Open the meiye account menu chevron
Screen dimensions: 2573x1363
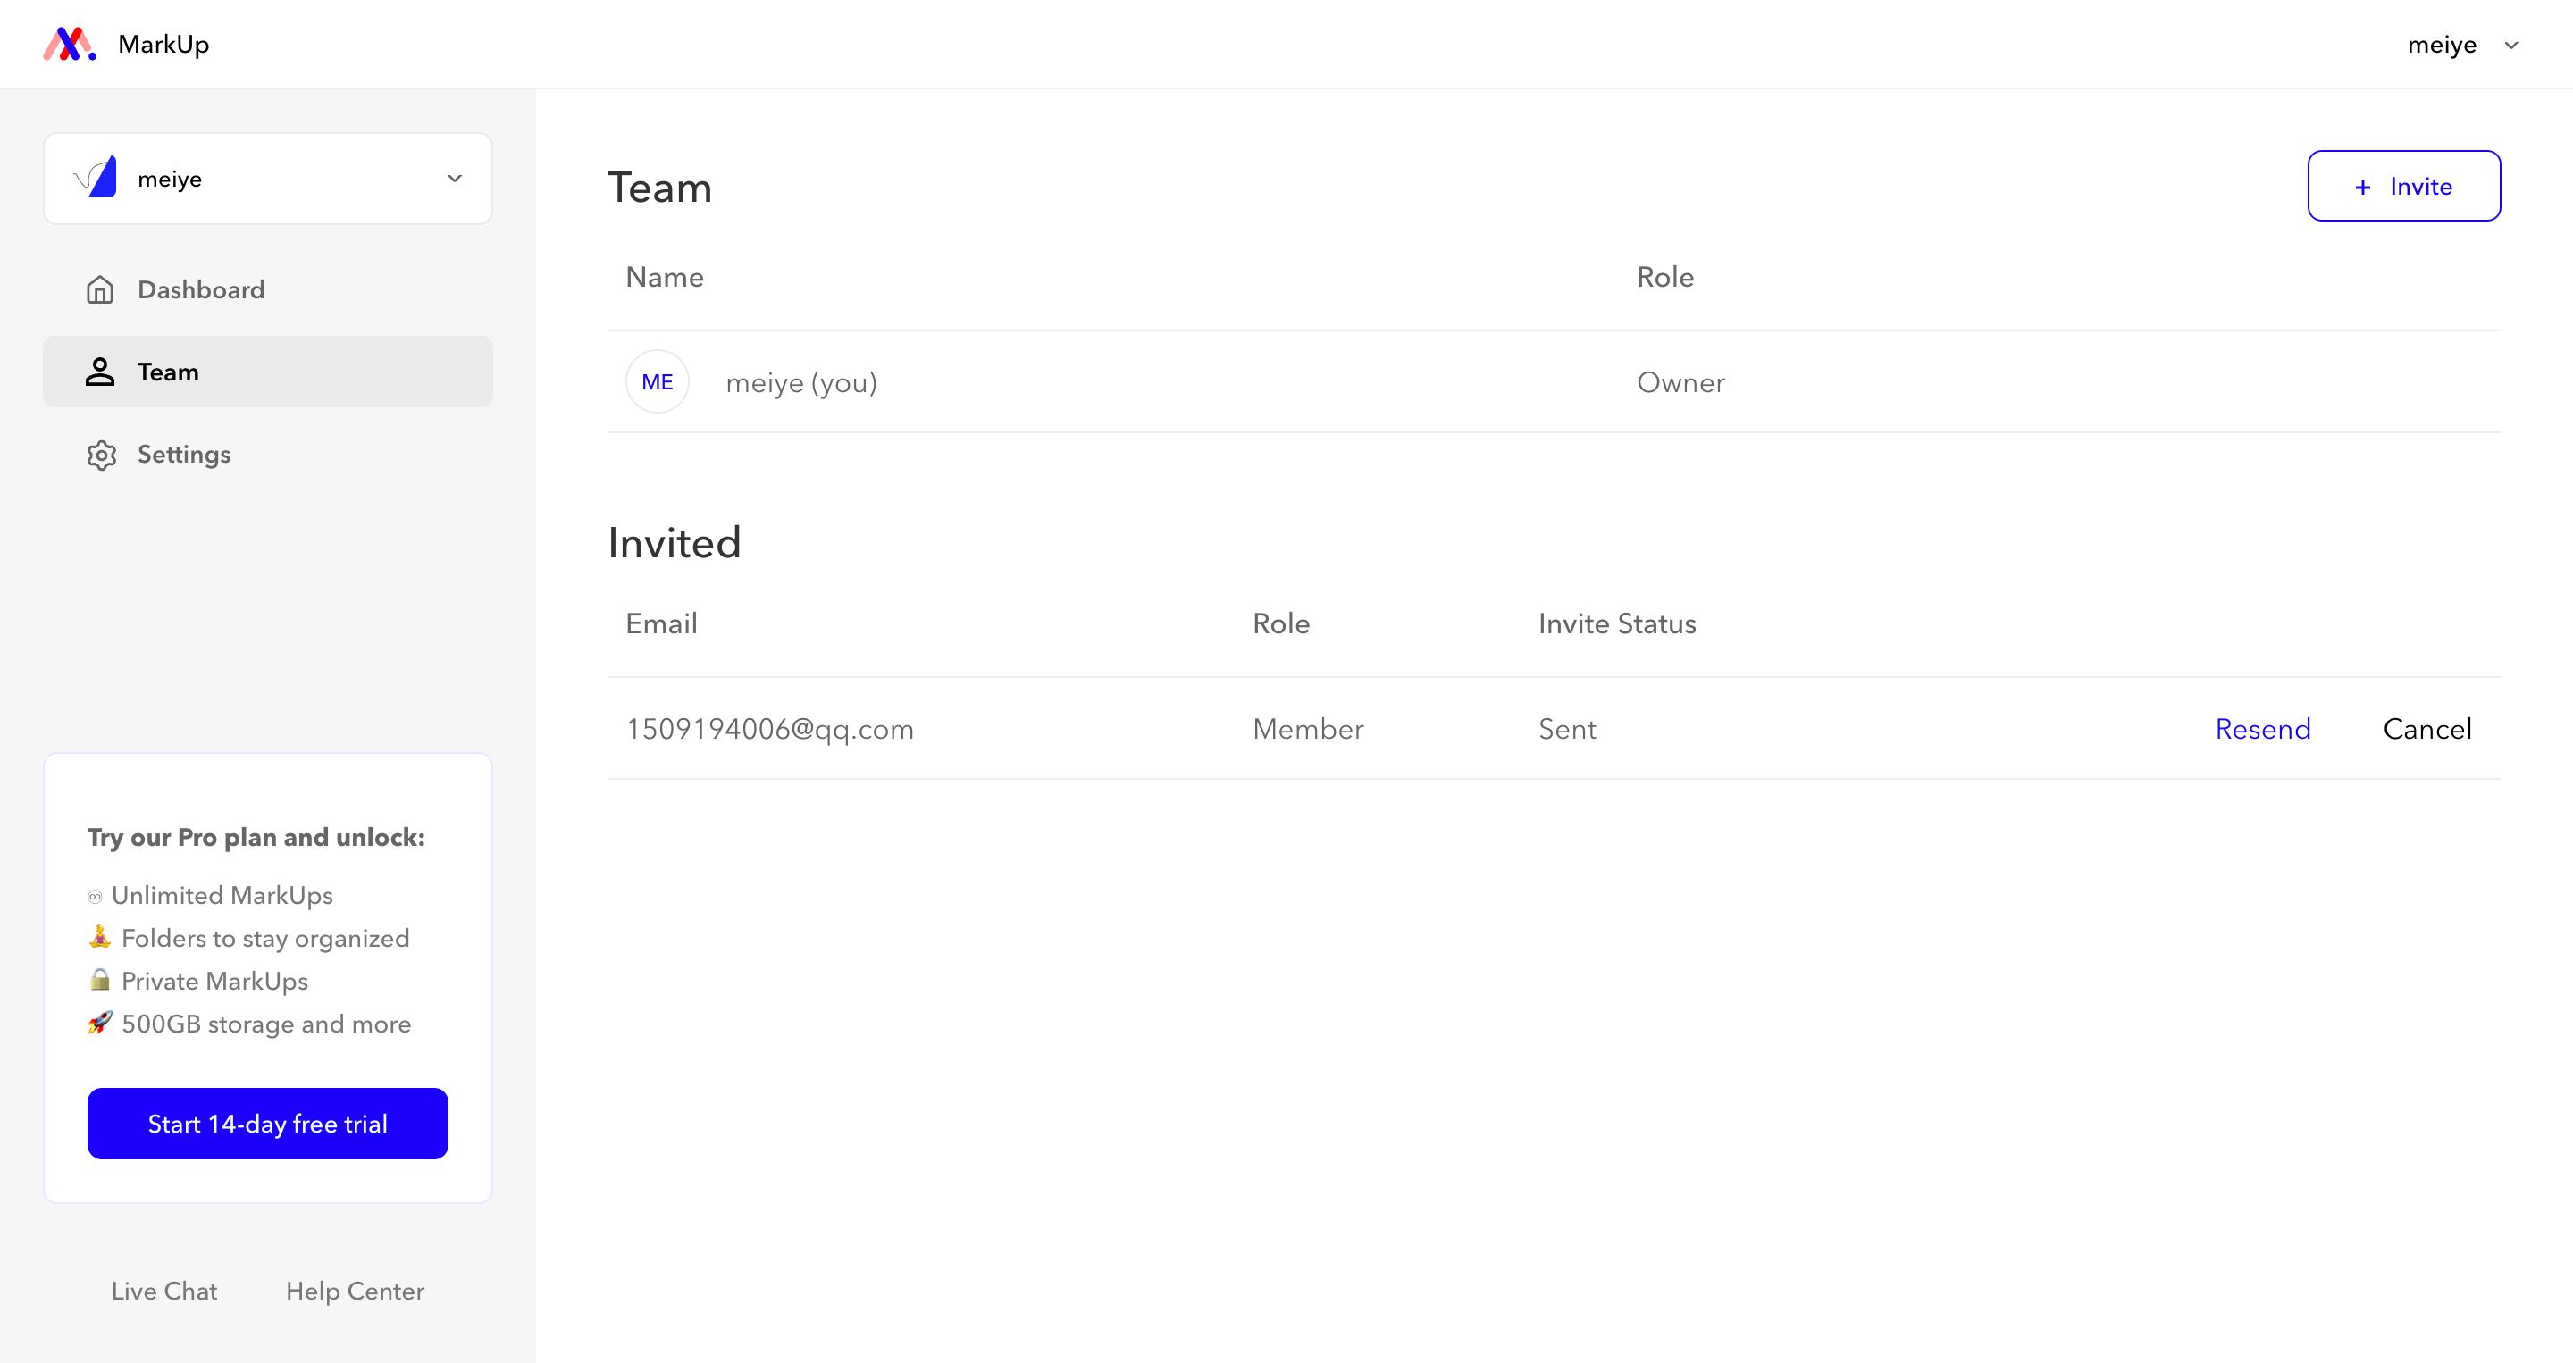tap(2511, 45)
